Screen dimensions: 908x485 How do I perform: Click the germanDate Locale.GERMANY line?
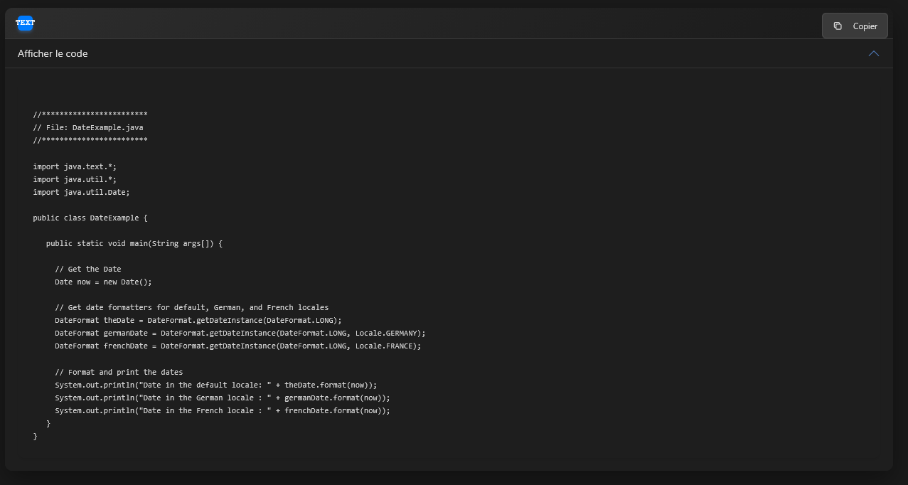tap(240, 334)
